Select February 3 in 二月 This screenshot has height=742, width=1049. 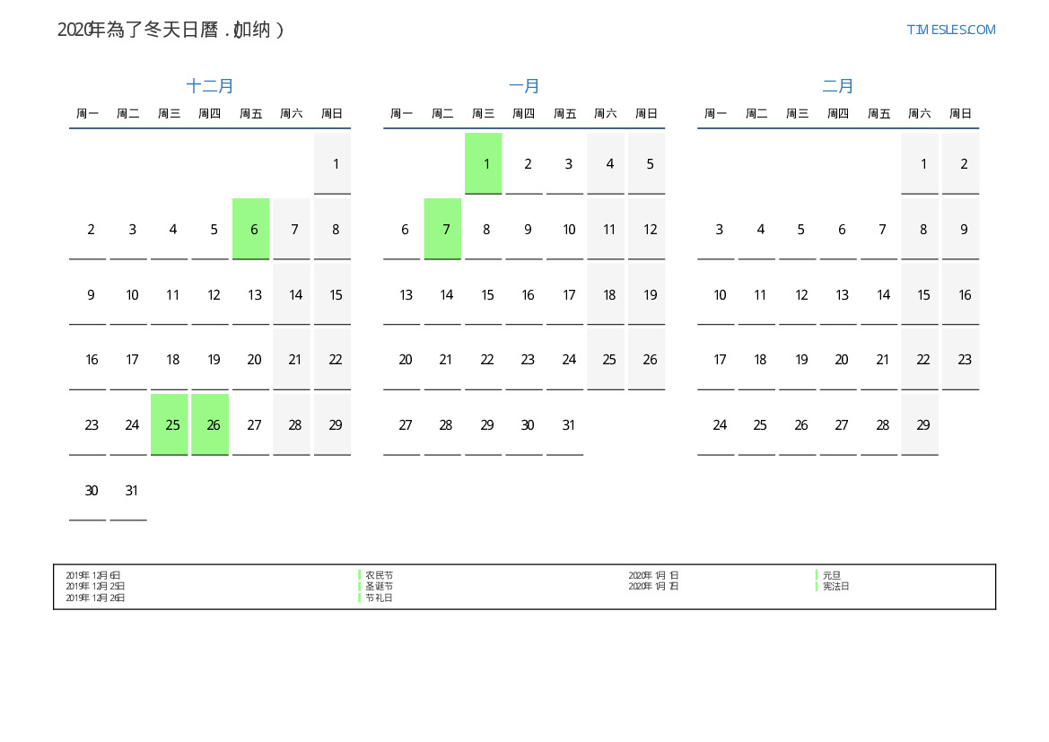tap(716, 229)
